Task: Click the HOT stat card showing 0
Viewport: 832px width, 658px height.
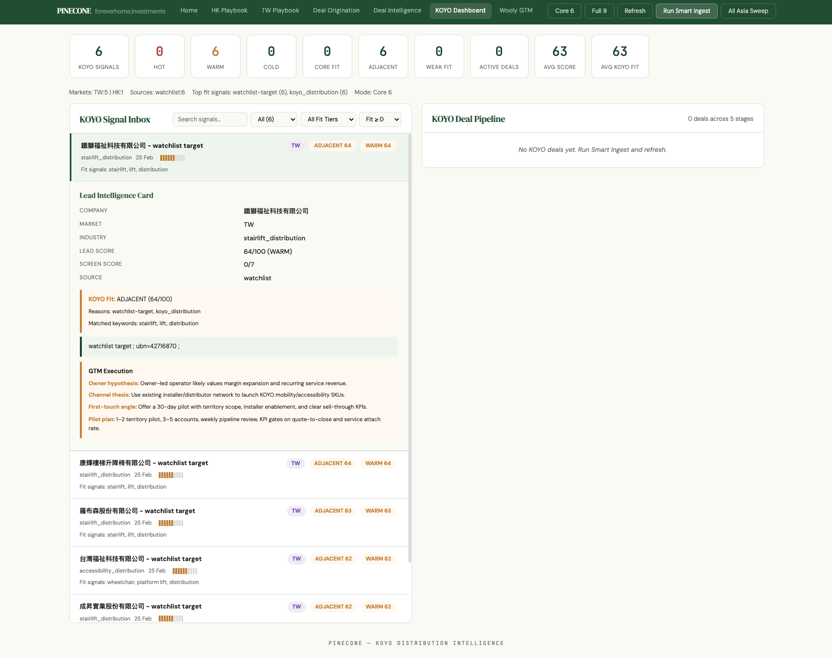Action: pos(159,55)
